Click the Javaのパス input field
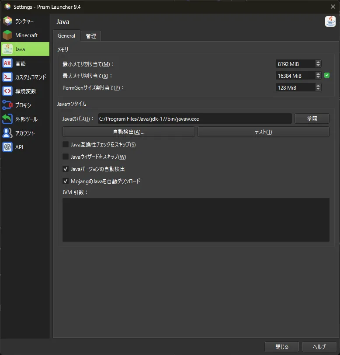 tap(194, 118)
